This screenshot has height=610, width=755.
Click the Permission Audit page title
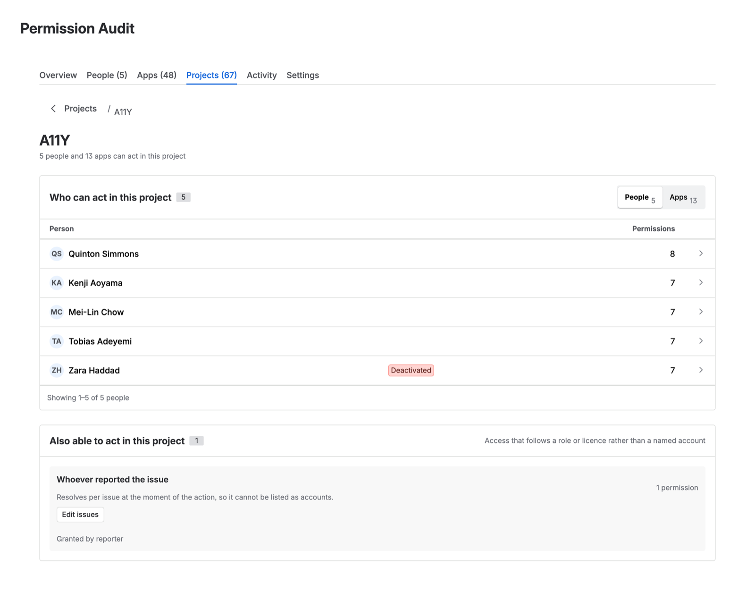(x=77, y=28)
